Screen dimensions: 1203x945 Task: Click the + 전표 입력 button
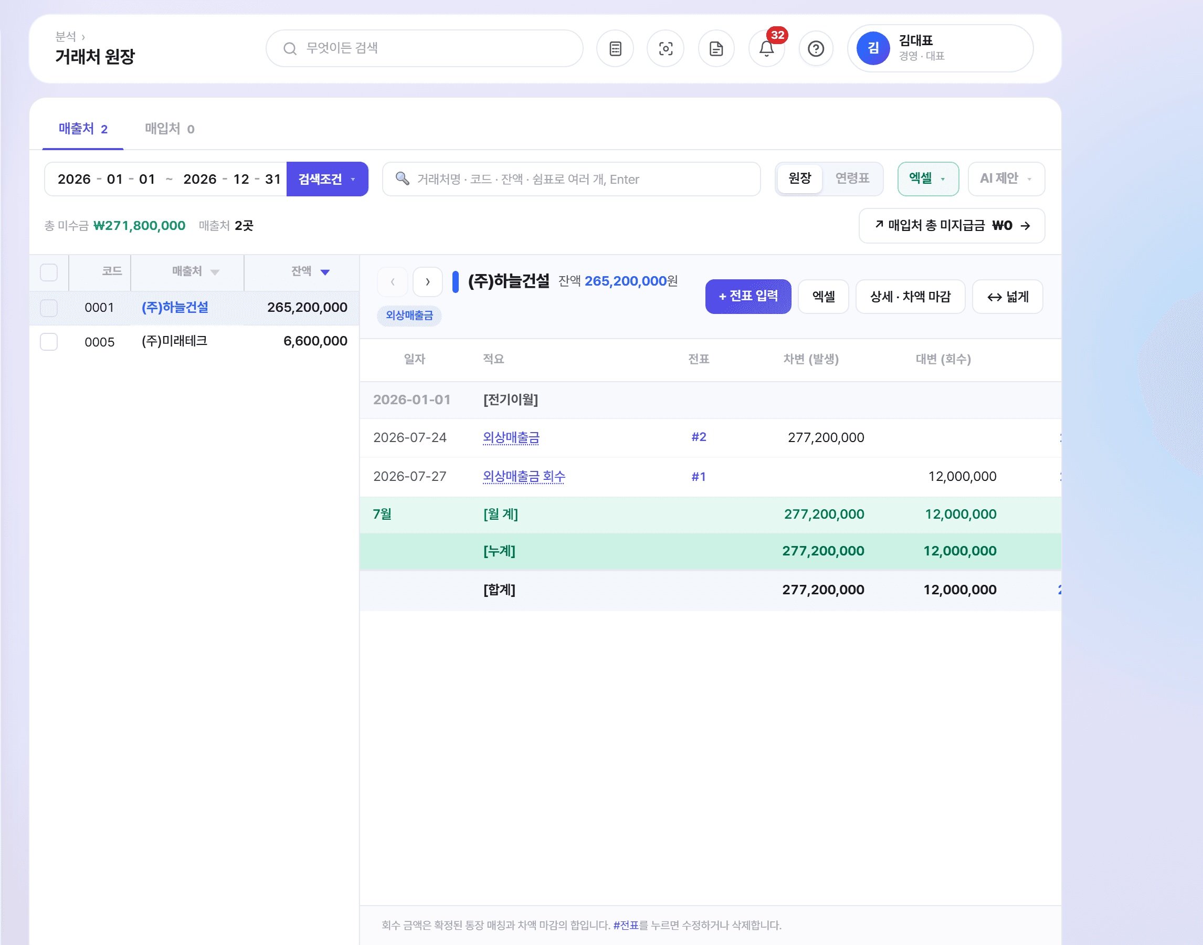click(748, 297)
